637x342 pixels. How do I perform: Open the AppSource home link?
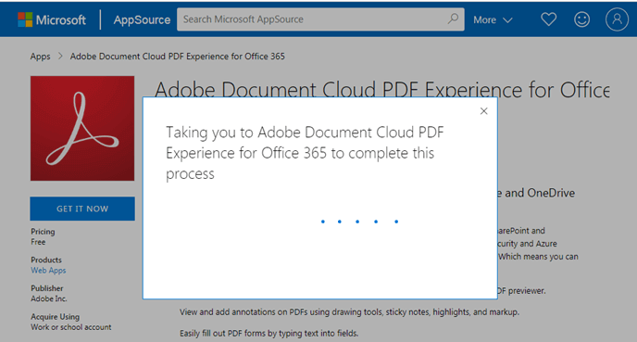(x=142, y=19)
